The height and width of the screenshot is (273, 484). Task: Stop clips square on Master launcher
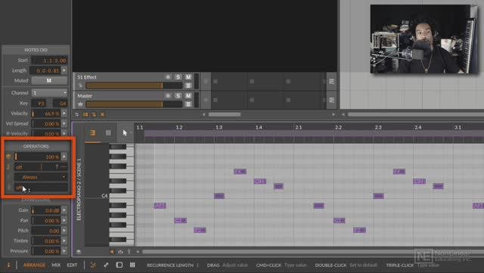click(206, 100)
